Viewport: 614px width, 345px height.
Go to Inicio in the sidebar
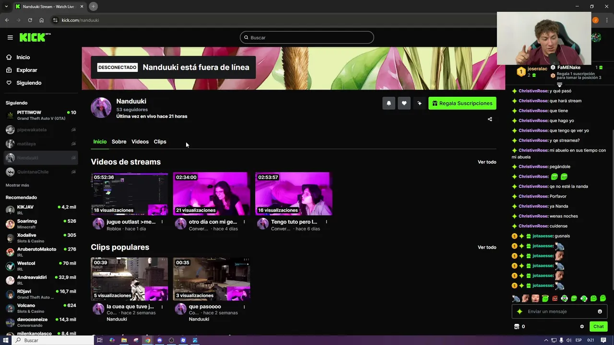pyautogui.click(x=23, y=57)
